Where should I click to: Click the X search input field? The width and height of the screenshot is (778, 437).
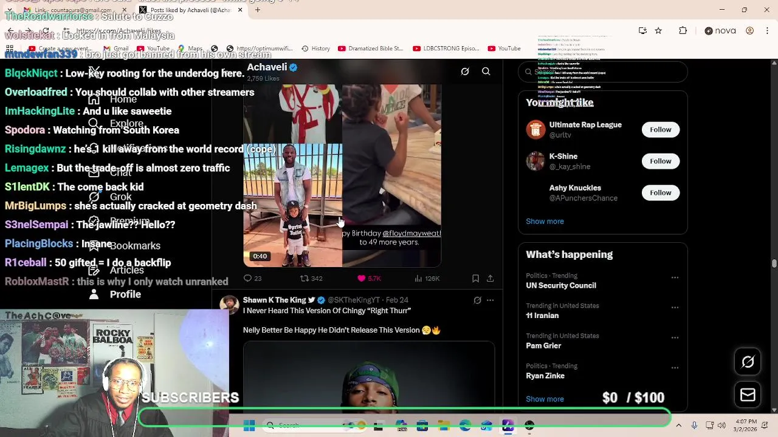(603, 72)
